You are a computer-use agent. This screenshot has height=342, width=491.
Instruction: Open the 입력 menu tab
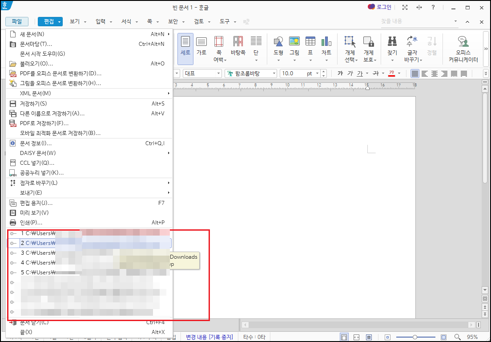coord(101,21)
